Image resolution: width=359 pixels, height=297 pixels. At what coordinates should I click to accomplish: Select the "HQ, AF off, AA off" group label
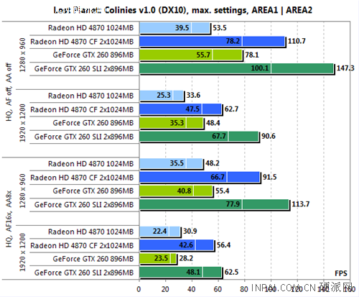click(9, 92)
